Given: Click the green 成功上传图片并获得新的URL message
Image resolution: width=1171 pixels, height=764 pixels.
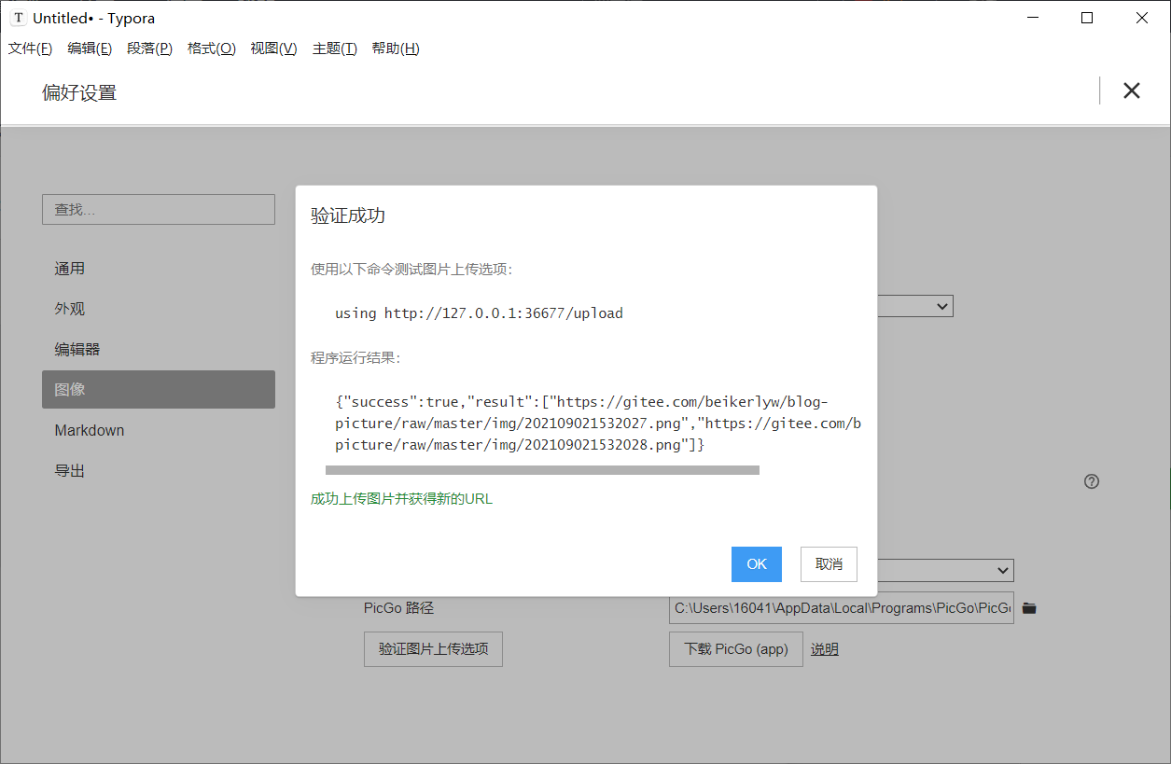Looking at the screenshot, I should 401,499.
